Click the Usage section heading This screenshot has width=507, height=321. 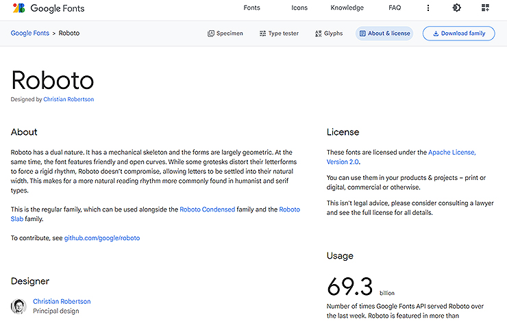[x=340, y=256]
